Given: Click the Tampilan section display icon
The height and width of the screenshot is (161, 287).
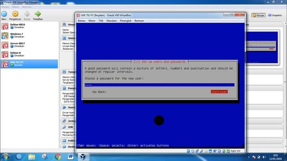Looking at the screenshot, I should coord(64,72).
